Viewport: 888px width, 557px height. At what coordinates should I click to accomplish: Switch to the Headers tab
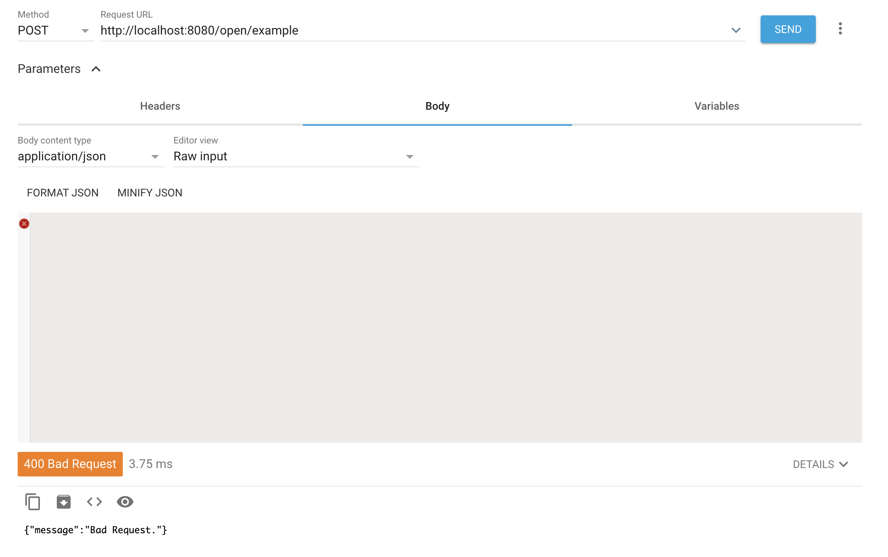[160, 106]
